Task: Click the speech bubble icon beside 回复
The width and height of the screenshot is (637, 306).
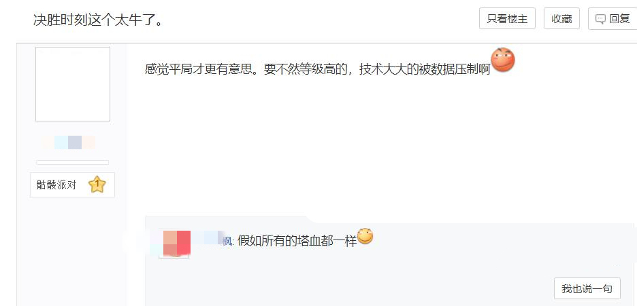Action: click(x=600, y=19)
